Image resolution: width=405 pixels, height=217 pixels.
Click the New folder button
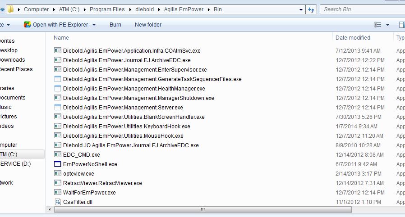148,24
